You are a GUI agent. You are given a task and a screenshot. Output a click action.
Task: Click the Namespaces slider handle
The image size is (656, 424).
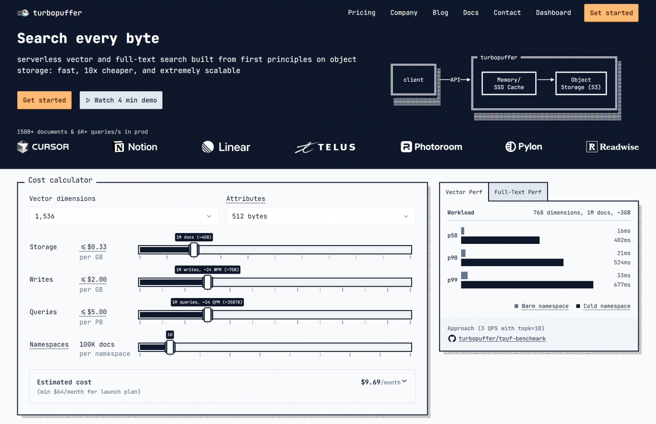(170, 347)
